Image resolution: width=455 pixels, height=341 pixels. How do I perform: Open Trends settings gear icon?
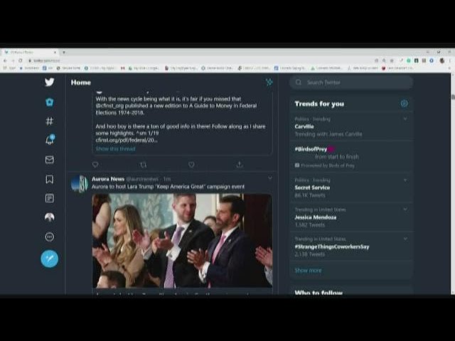click(405, 104)
